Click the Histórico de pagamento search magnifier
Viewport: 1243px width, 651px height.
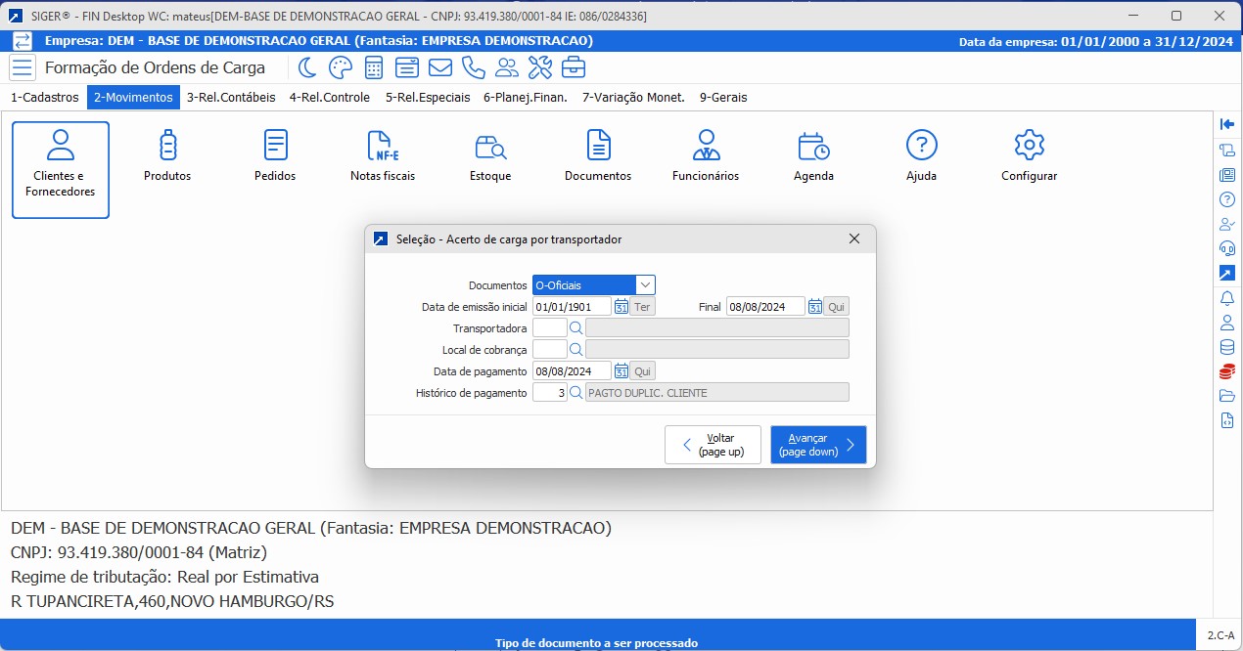[575, 391]
